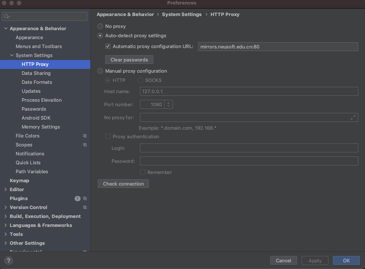
Task: Click the Check connection button
Action: 123,184
